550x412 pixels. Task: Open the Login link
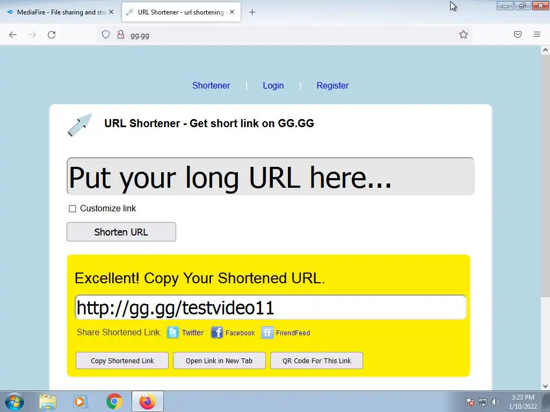273,85
